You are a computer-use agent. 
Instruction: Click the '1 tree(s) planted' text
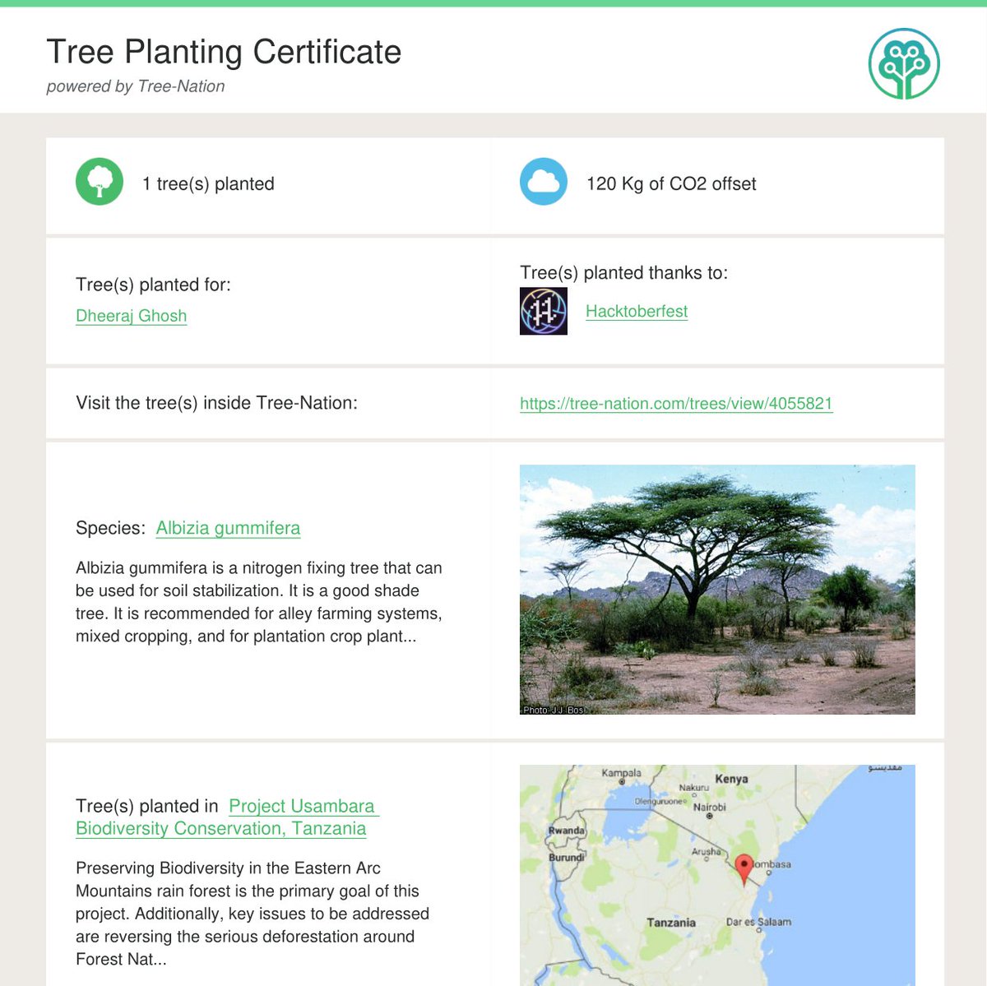(208, 183)
